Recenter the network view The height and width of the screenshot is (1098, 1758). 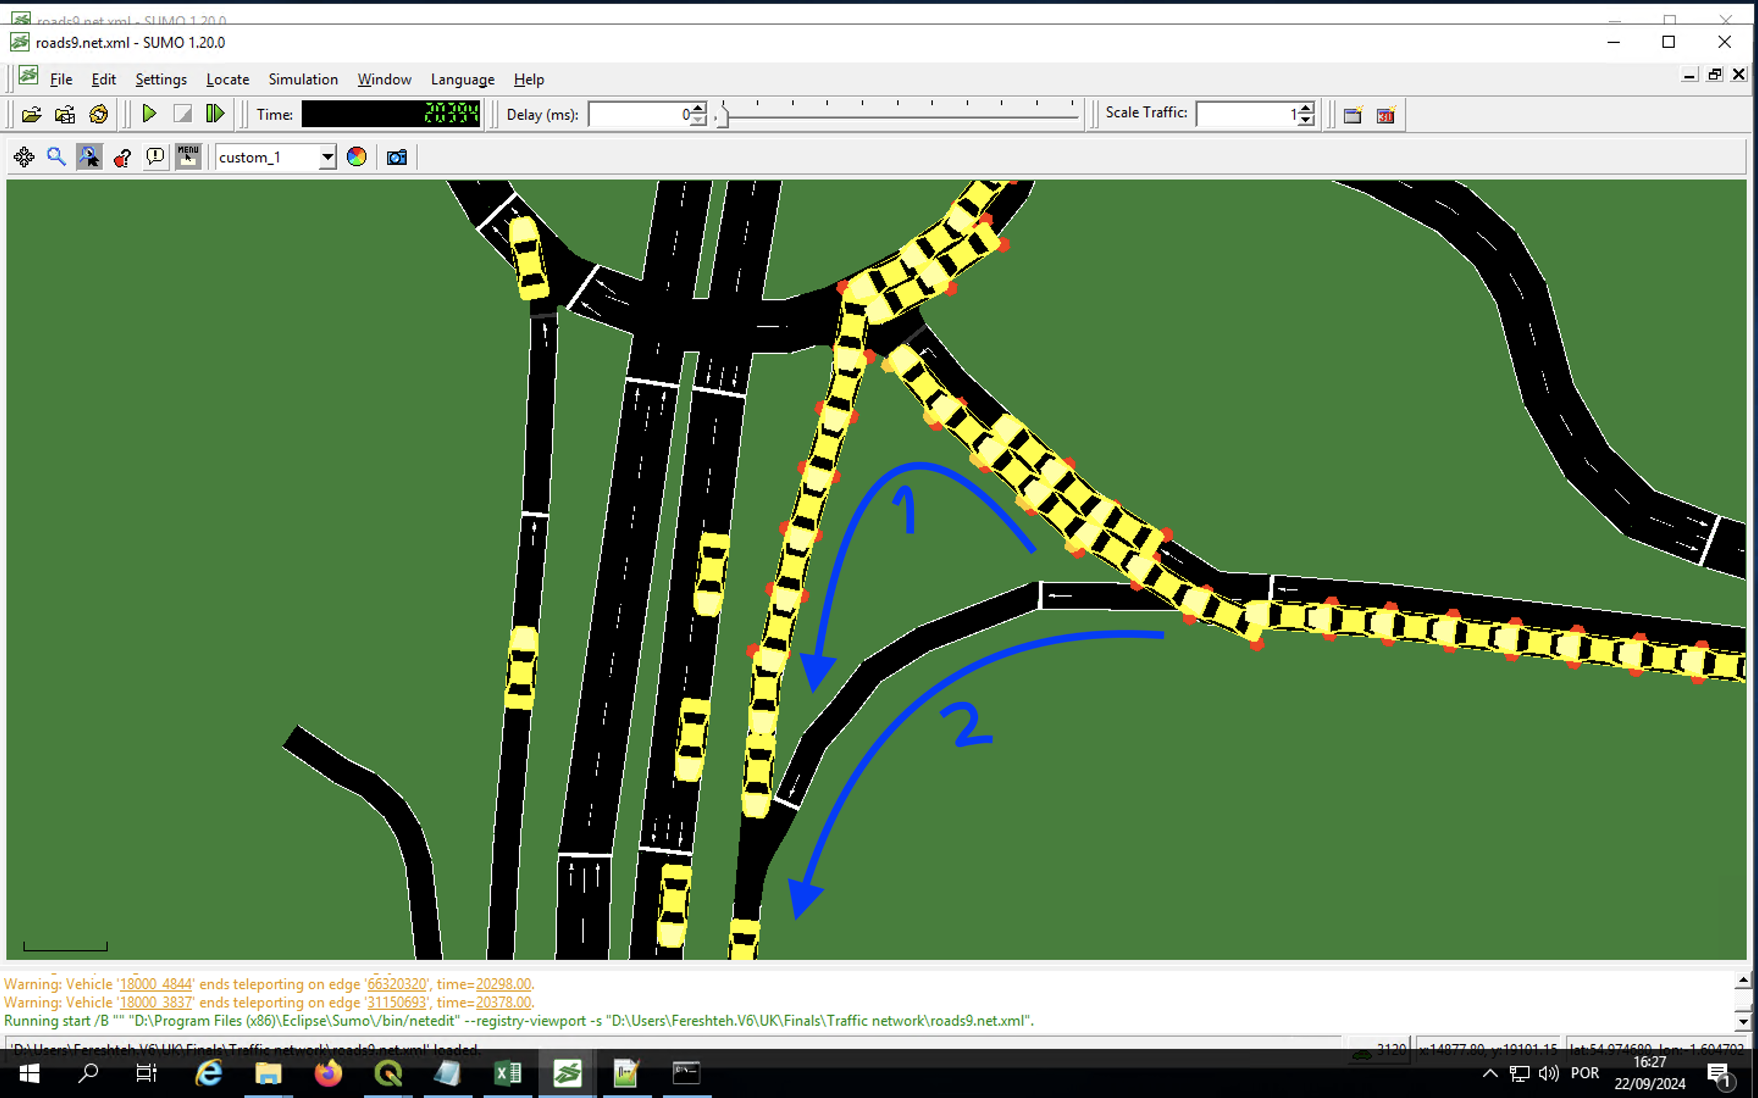24,157
